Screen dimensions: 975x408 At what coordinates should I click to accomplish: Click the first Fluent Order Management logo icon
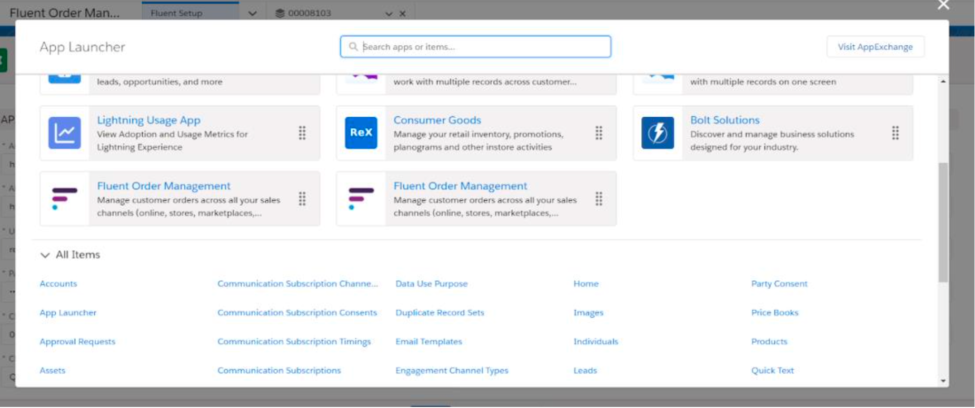click(x=64, y=199)
